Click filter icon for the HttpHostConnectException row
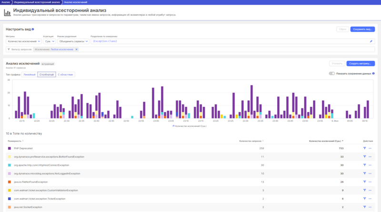This screenshot has width=381, height=212. point(364,165)
